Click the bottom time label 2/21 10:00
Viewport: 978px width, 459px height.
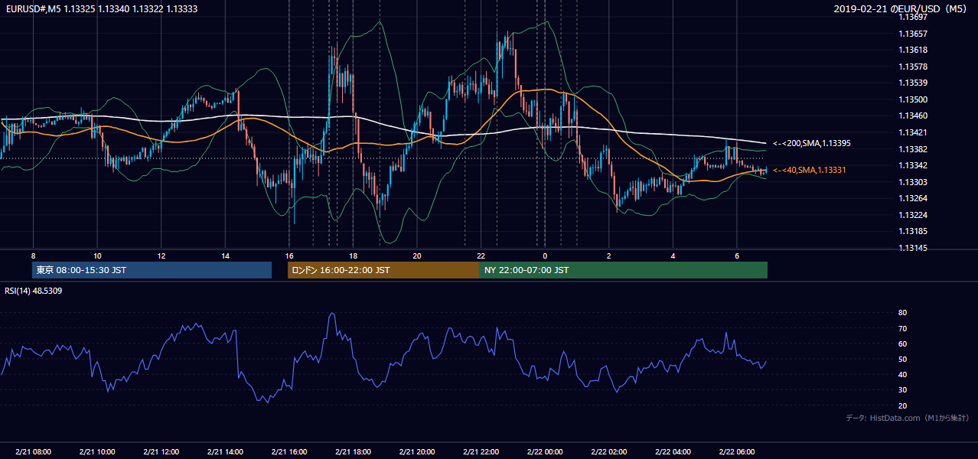click(97, 452)
